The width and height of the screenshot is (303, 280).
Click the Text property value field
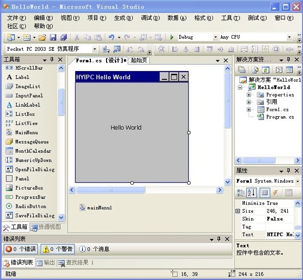pyautogui.click(x=280, y=234)
